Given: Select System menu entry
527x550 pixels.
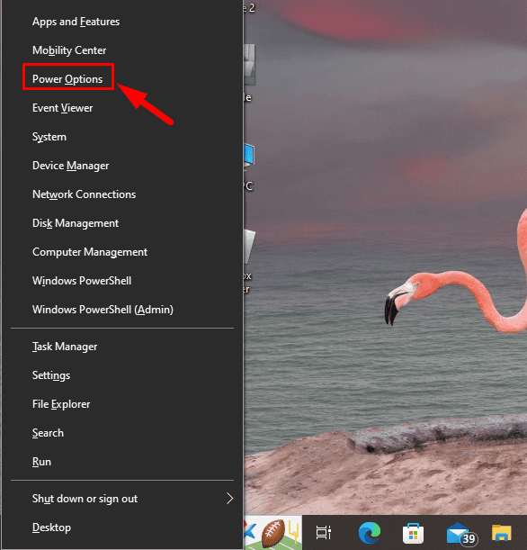Looking at the screenshot, I should [49, 137].
